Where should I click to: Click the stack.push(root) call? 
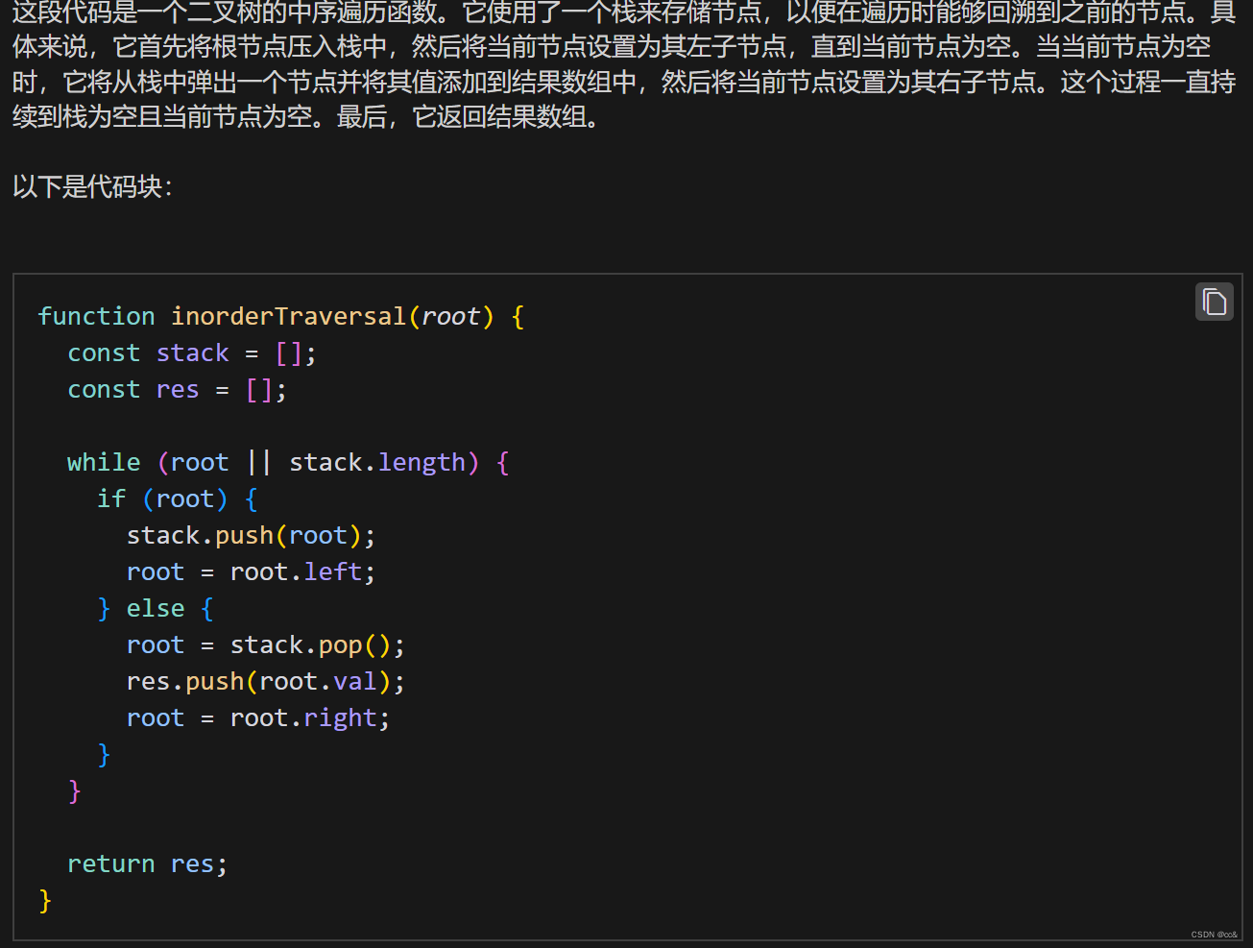pyautogui.click(x=250, y=535)
